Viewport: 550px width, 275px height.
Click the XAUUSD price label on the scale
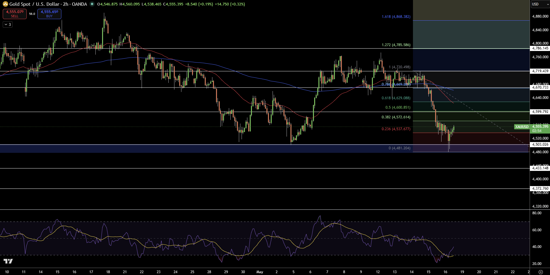(522, 127)
